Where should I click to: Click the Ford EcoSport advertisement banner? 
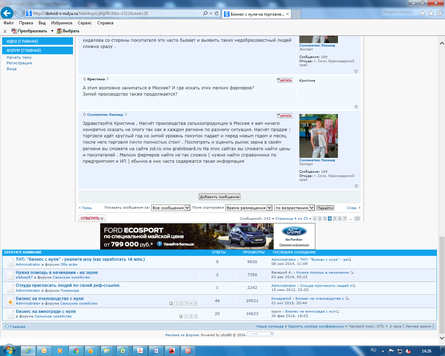pyautogui.click(x=208, y=236)
